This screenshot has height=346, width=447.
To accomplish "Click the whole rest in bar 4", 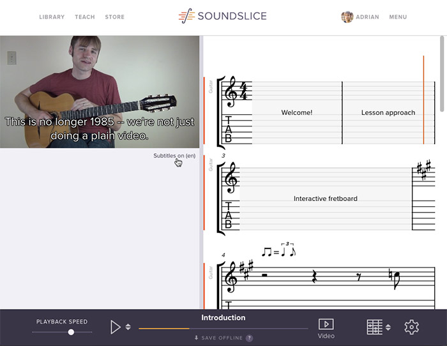I will point(264,275).
